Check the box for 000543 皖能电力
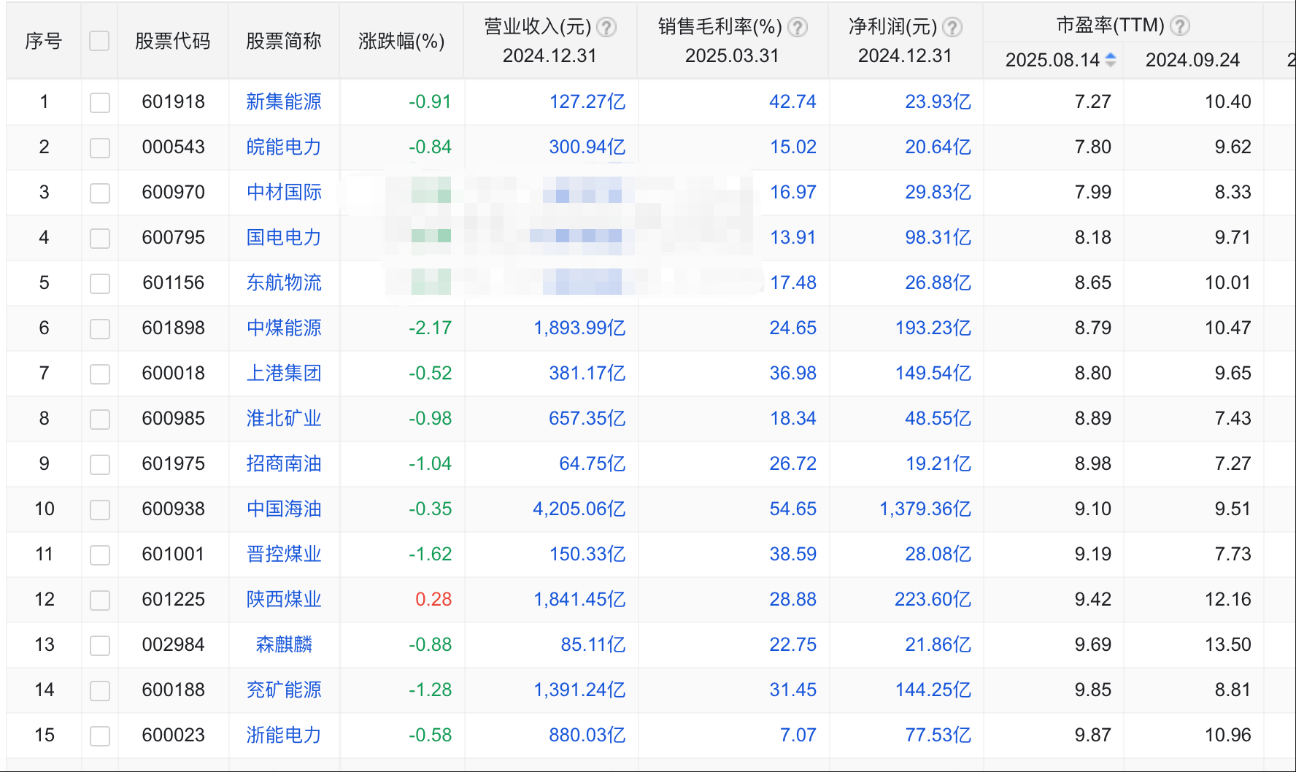 pos(100,147)
